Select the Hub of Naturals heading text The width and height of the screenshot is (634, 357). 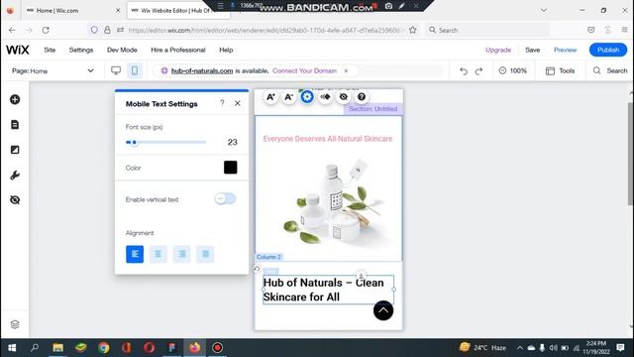pos(328,290)
